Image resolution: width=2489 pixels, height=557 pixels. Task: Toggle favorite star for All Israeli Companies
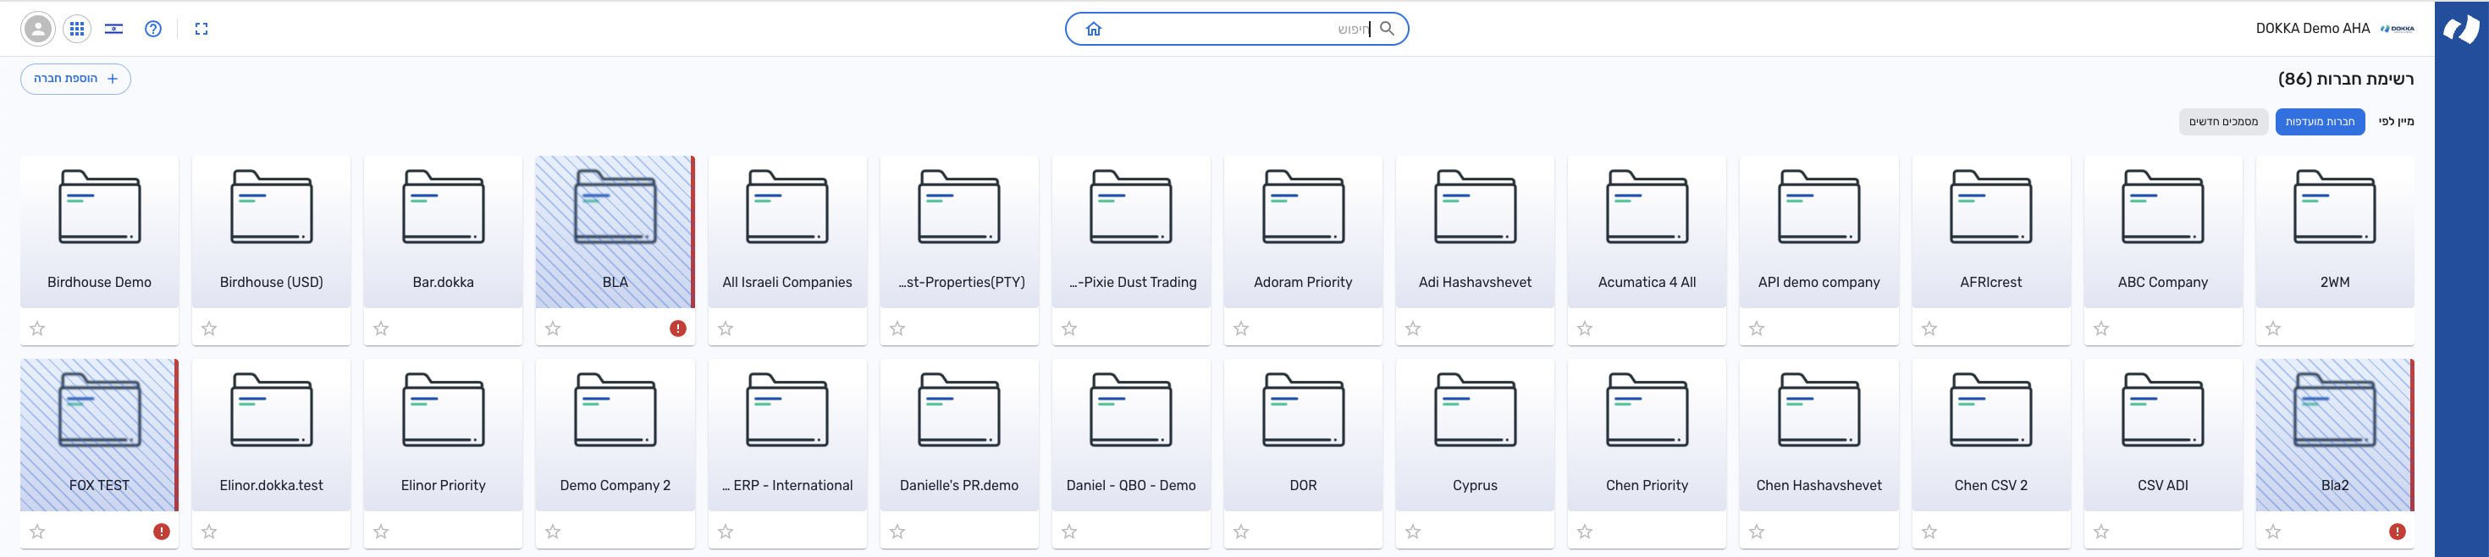pyautogui.click(x=726, y=328)
